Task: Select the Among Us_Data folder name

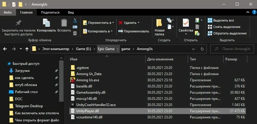Action: point(89,74)
